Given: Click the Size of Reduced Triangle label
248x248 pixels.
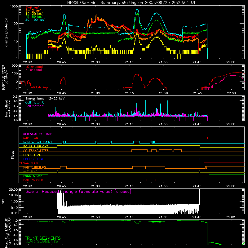Looking at the screenshot, I should pyautogui.click(x=78, y=192).
